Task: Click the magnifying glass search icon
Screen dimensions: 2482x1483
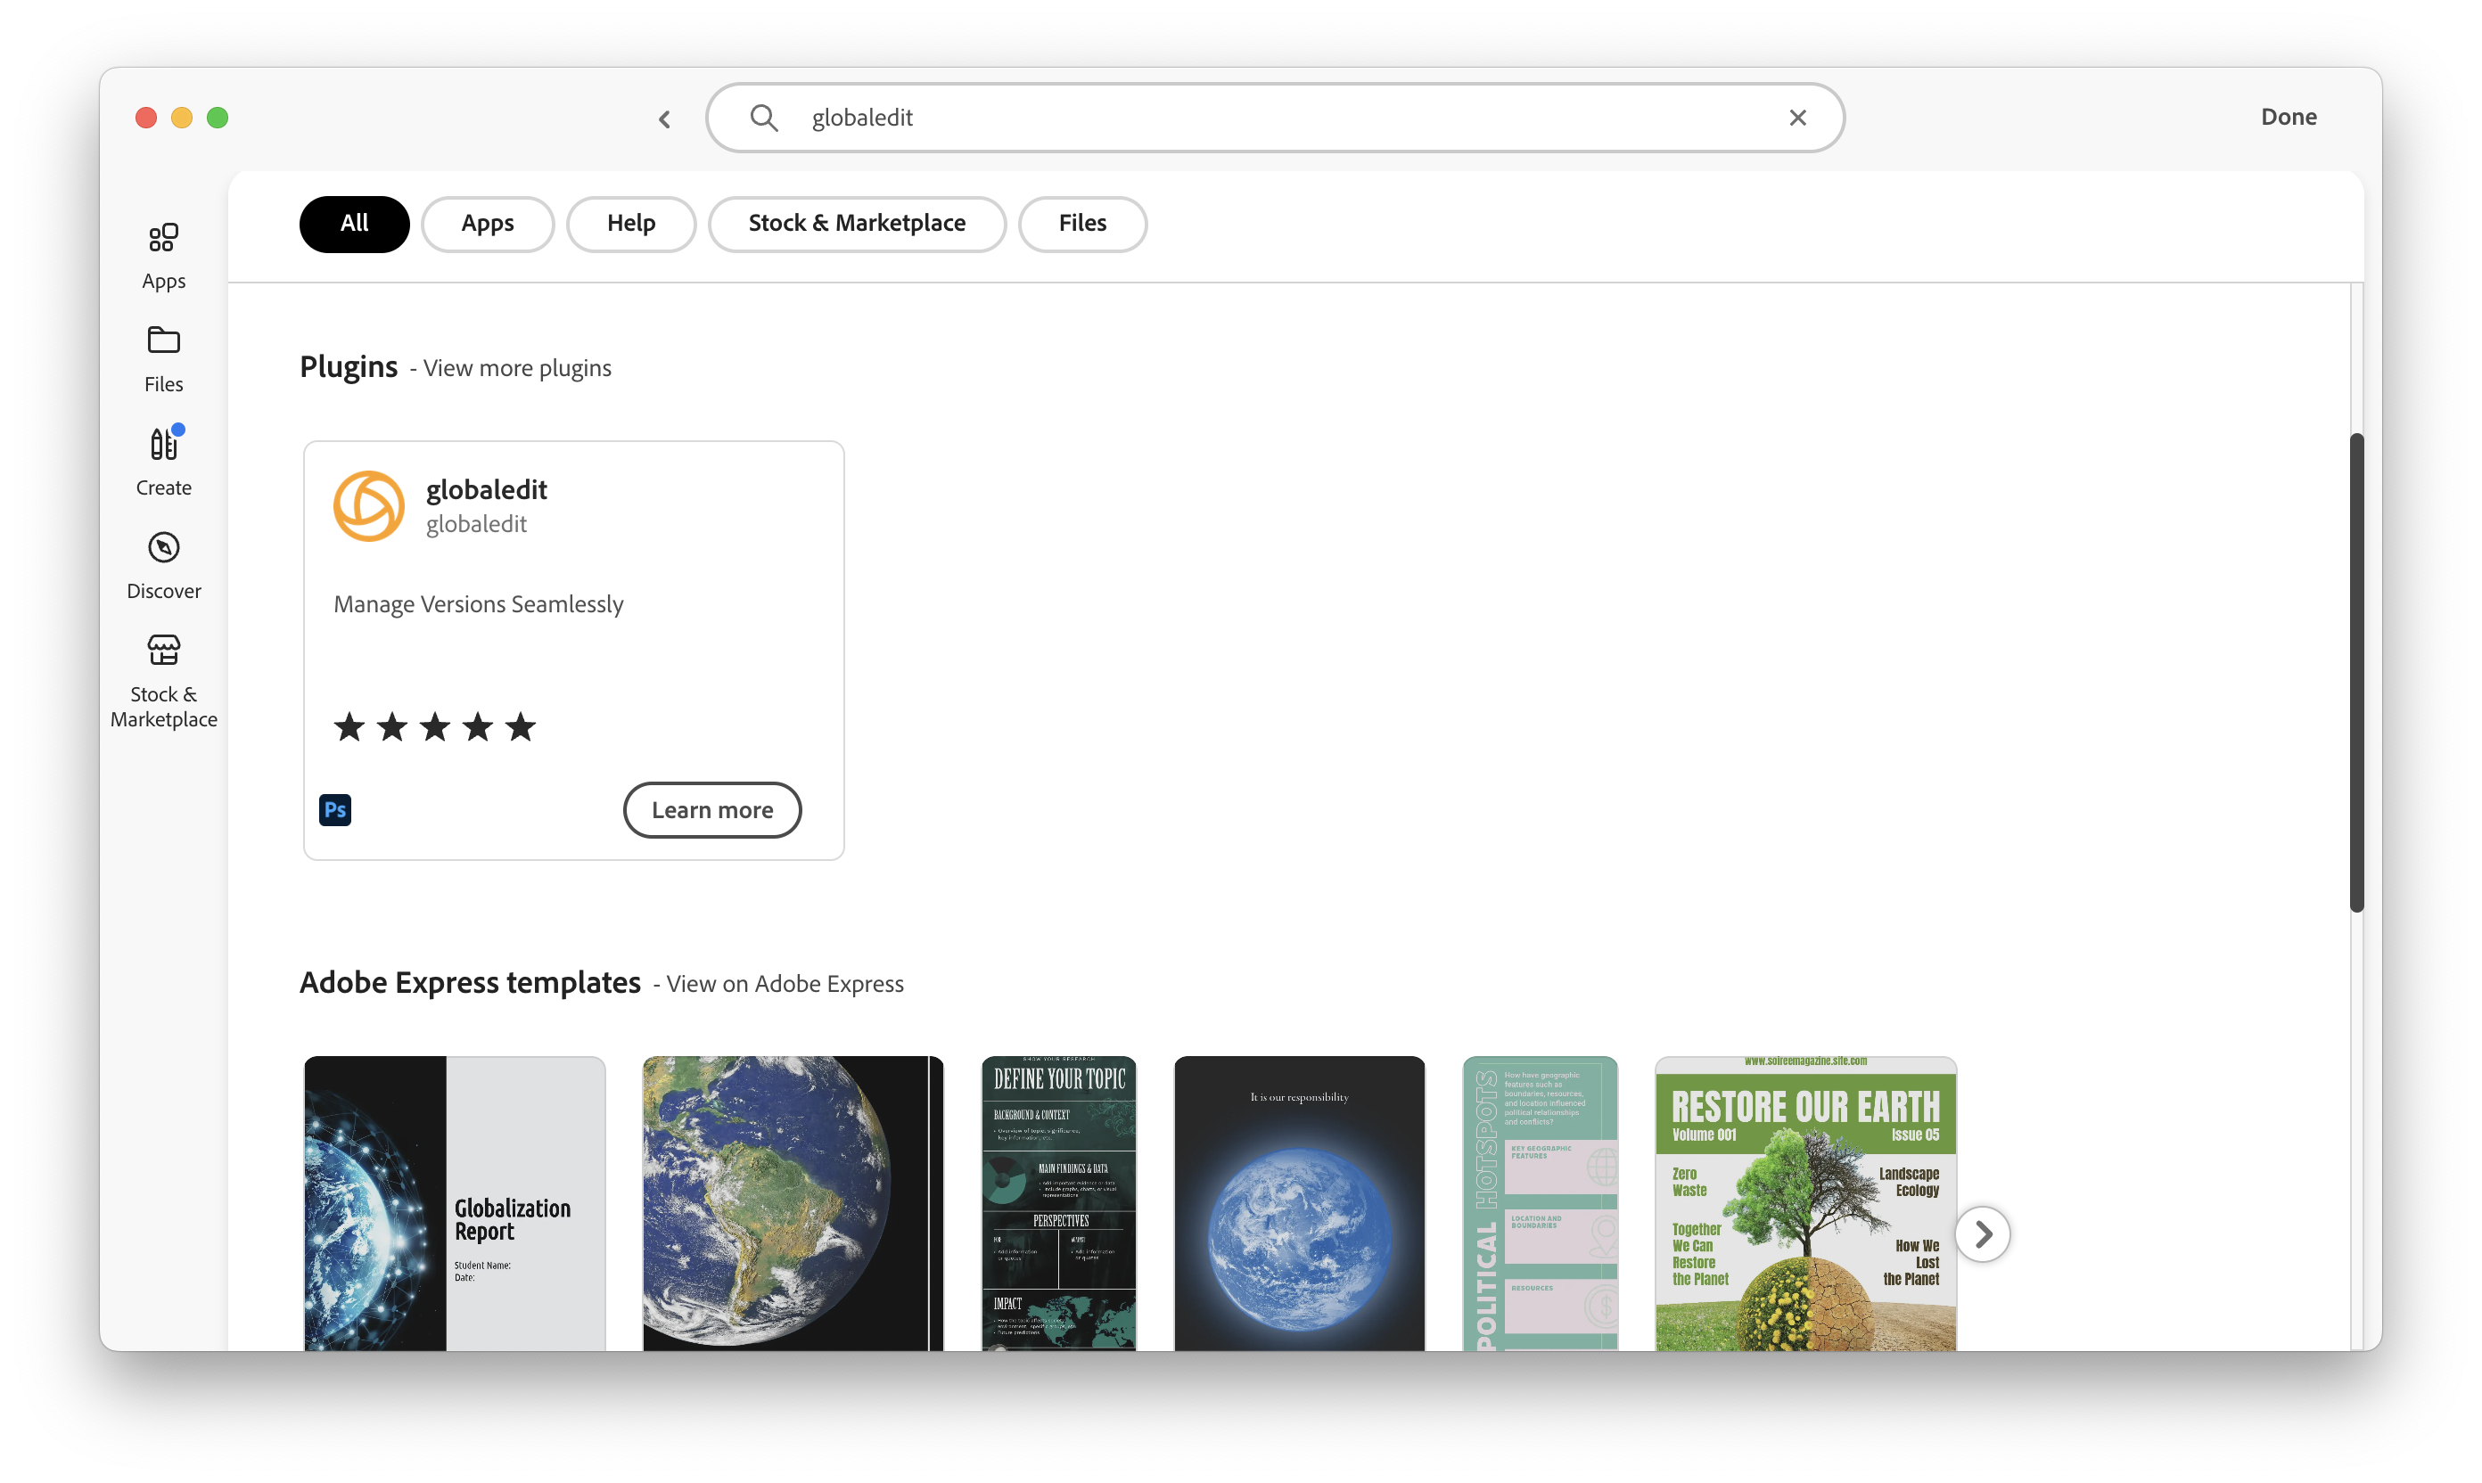Action: coord(764,117)
